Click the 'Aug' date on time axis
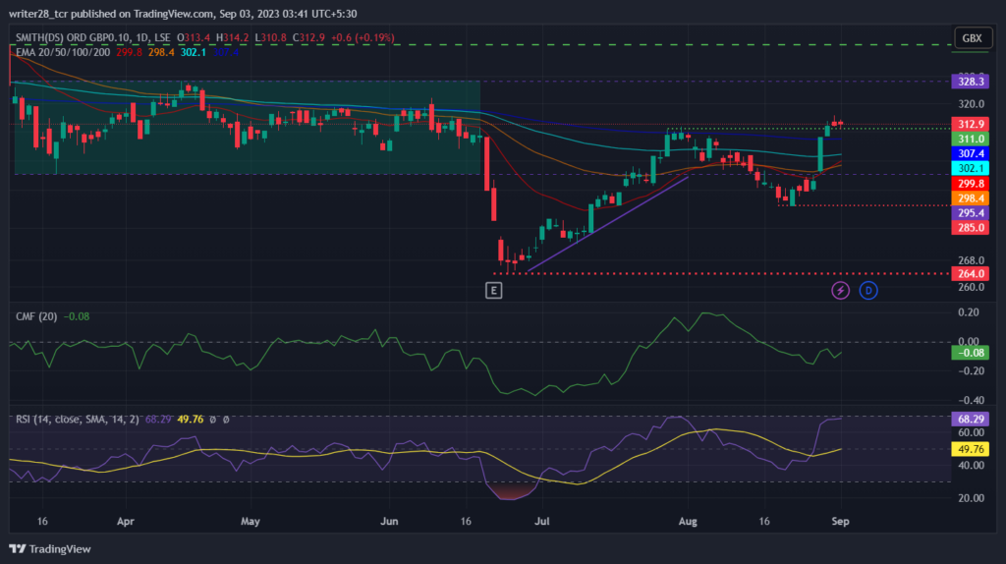 688,521
